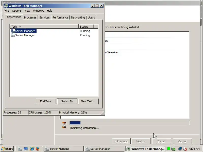Click the disabled Next wizard button
The width and height of the screenshot is (203, 152).
(141, 141)
